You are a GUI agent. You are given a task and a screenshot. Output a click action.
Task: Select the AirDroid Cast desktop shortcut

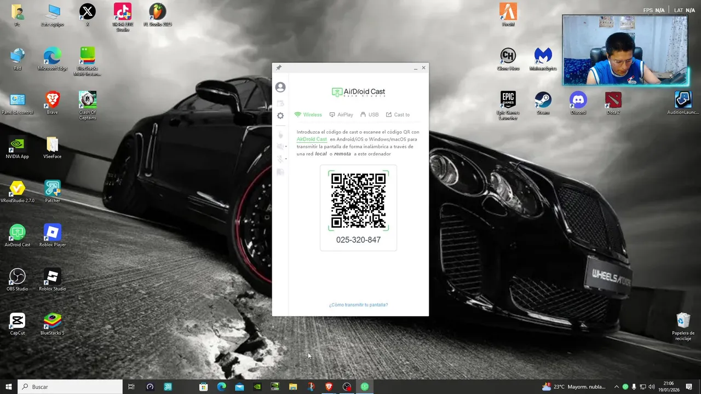[18, 236]
